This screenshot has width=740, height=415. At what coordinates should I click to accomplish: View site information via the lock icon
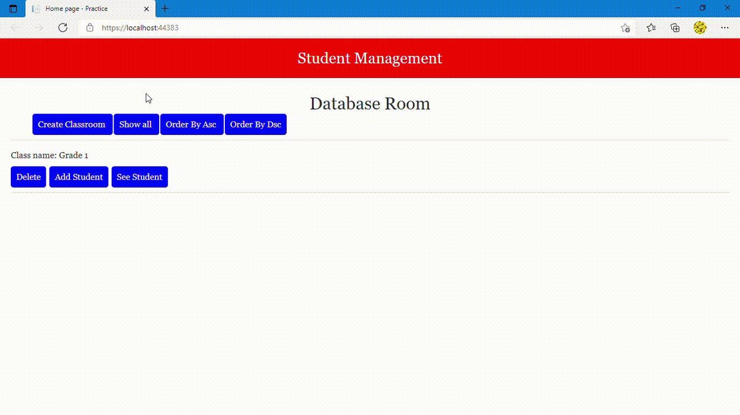coord(89,27)
